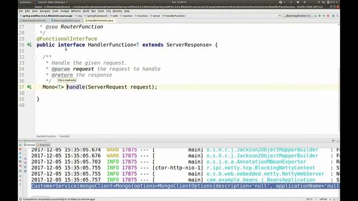The width and height of the screenshot is (358, 201).
Task: Click the tool windows icon in status bar
Action: pos(21,199)
